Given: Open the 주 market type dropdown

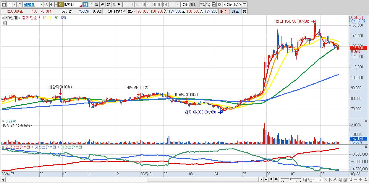Looking at the screenshot, I should [x=14, y=4].
